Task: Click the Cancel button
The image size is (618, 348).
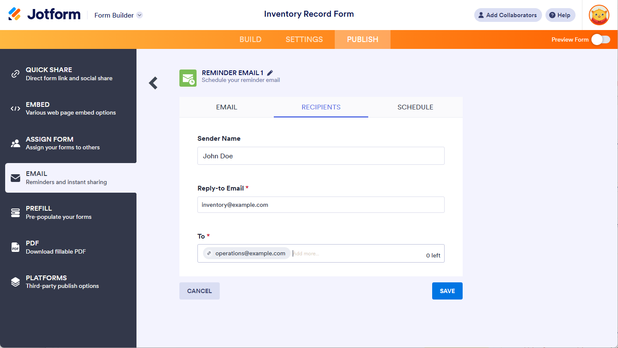Action: click(200, 291)
